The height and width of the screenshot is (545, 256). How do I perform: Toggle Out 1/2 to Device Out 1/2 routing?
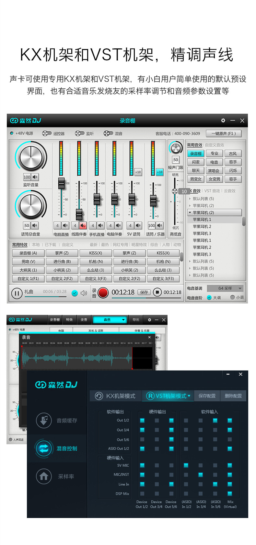pos(142,421)
